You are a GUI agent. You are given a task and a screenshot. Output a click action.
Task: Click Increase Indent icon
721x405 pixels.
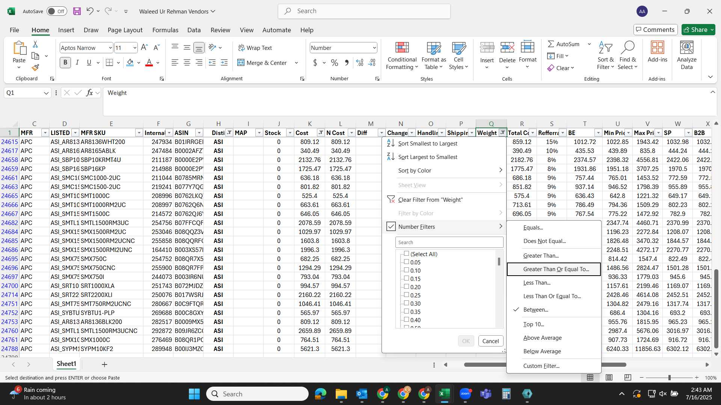(x=224, y=63)
